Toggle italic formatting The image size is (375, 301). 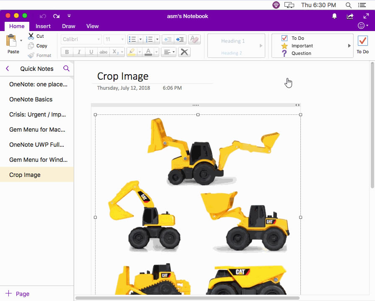coord(79,52)
